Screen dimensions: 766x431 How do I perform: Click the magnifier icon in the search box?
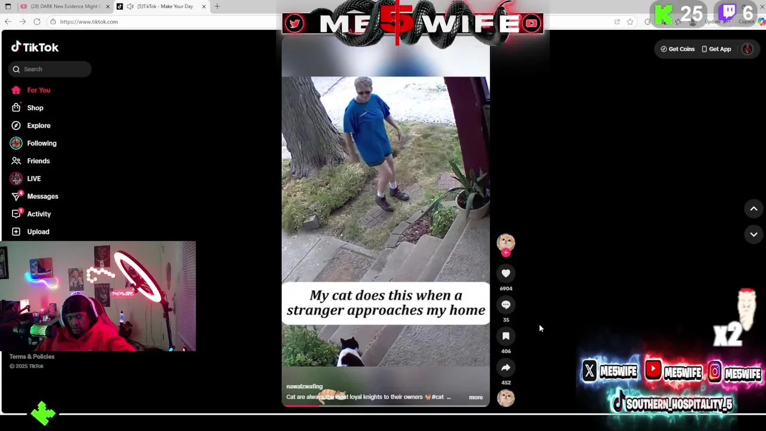16,69
